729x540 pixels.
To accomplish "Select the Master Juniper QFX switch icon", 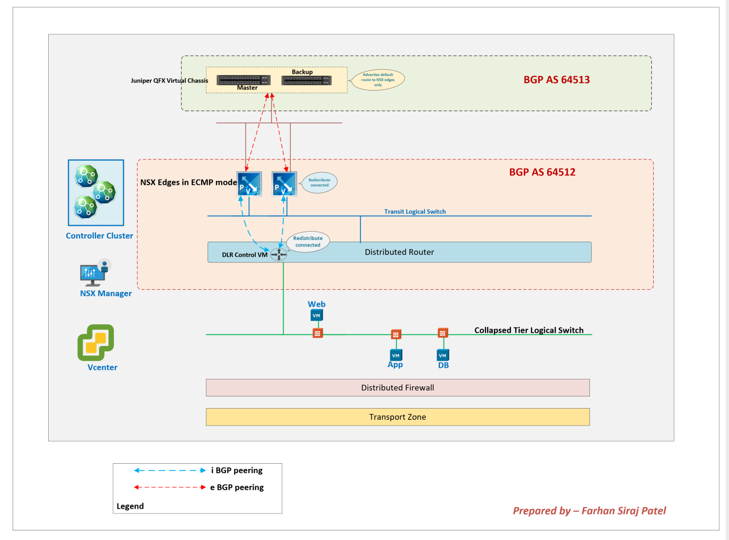I will [x=243, y=79].
